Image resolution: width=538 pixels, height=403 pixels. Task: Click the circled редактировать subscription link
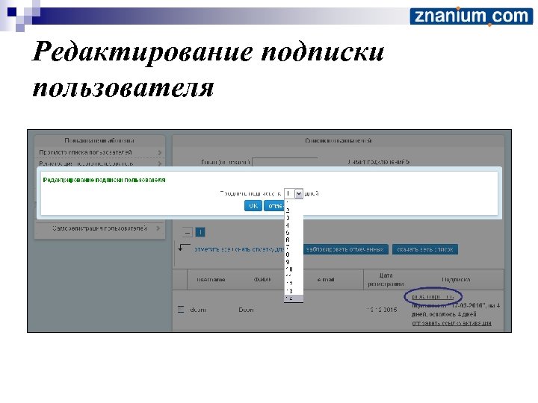[433, 297]
